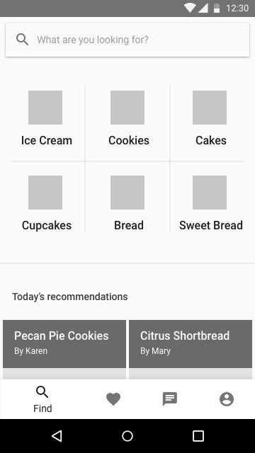The height and width of the screenshot is (453, 255).
Task: Open the Cookies category image
Action: click(127, 108)
